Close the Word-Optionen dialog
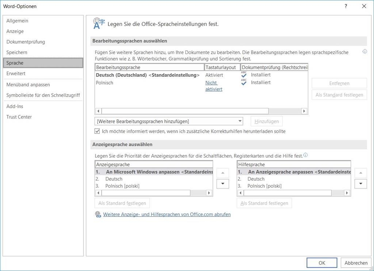 point(364,6)
